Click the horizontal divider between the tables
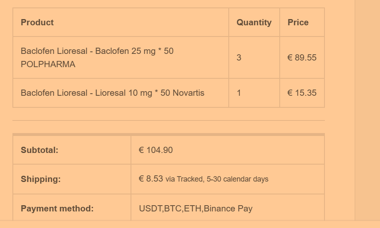 [168, 121]
